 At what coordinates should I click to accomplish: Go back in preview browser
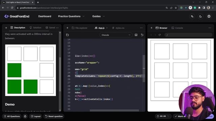click(x=151, y=35)
